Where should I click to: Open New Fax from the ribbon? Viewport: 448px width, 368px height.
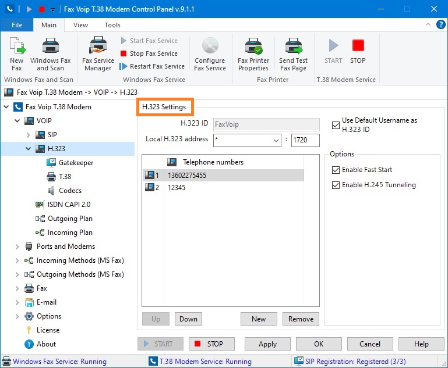(x=17, y=54)
